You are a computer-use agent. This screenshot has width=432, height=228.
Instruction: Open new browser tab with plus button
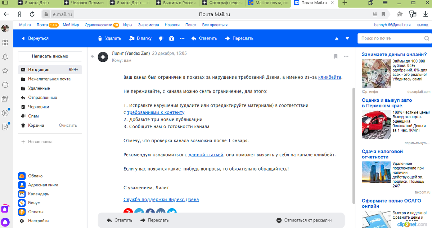[x=345, y=3]
